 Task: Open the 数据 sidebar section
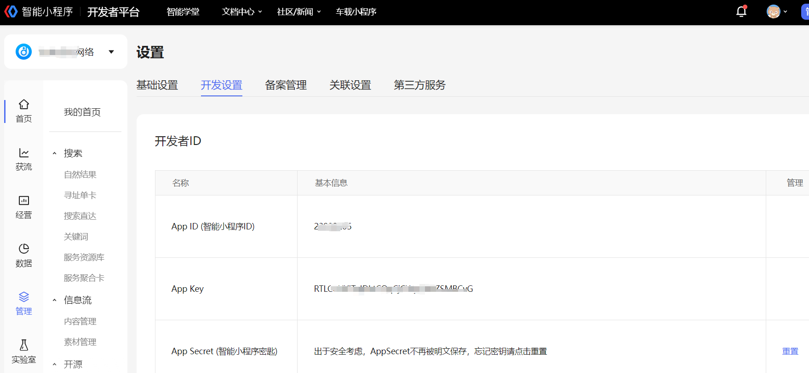(23, 255)
